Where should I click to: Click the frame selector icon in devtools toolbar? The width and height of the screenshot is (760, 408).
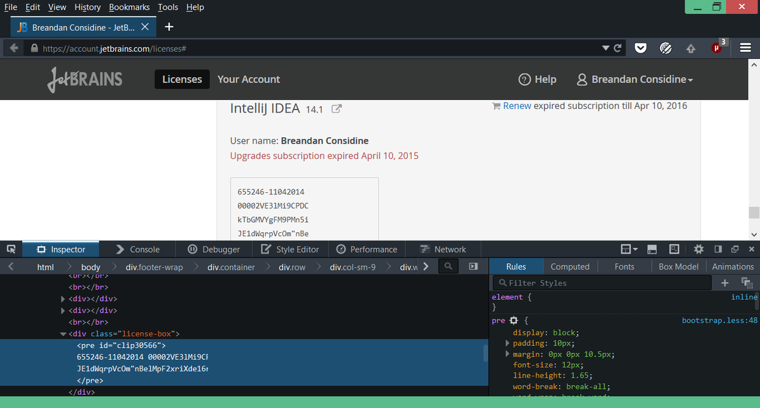pyautogui.click(x=630, y=249)
